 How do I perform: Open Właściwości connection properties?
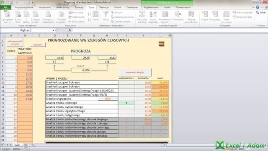click(x=76, y=17)
